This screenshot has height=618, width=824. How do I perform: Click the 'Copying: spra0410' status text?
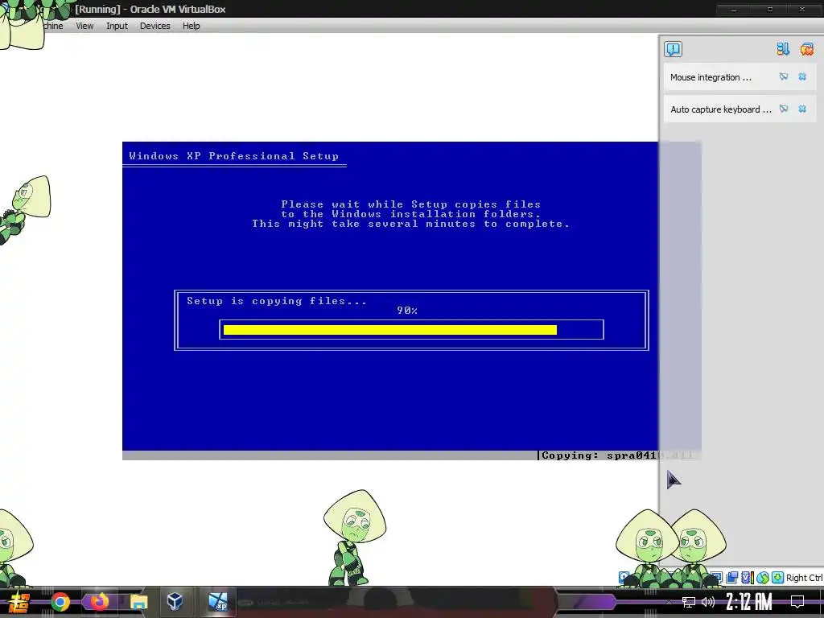pyautogui.click(x=599, y=455)
